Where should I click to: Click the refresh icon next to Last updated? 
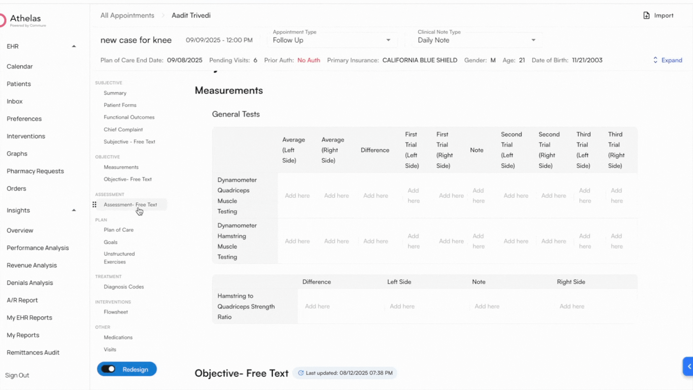(301, 373)
